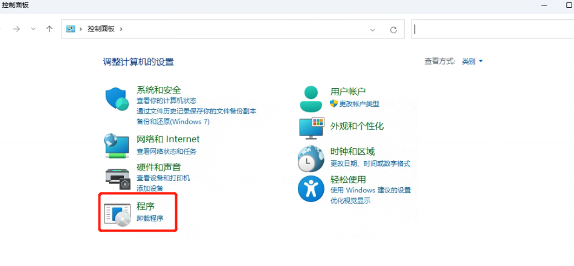Click the control panel icon in the address bar
The height and width of the screenshot is (266, 574).
click(71, 29)
